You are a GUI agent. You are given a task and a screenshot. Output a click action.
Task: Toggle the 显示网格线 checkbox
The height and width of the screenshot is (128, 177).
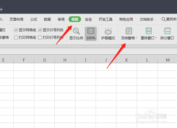pyautogui.click(x=16, y=30)
